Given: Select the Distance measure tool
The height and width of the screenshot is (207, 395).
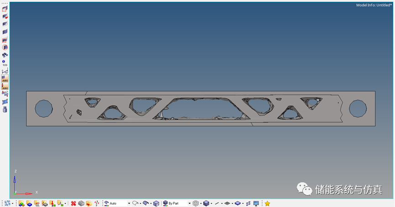Looking at the screenshot, I should (5, 71).
